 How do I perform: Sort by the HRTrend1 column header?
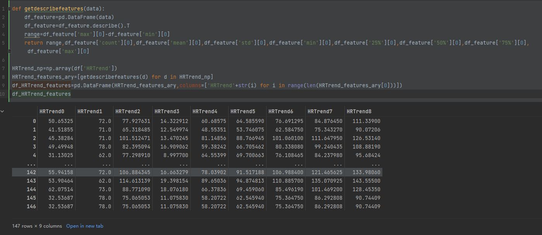pos(90,111)
